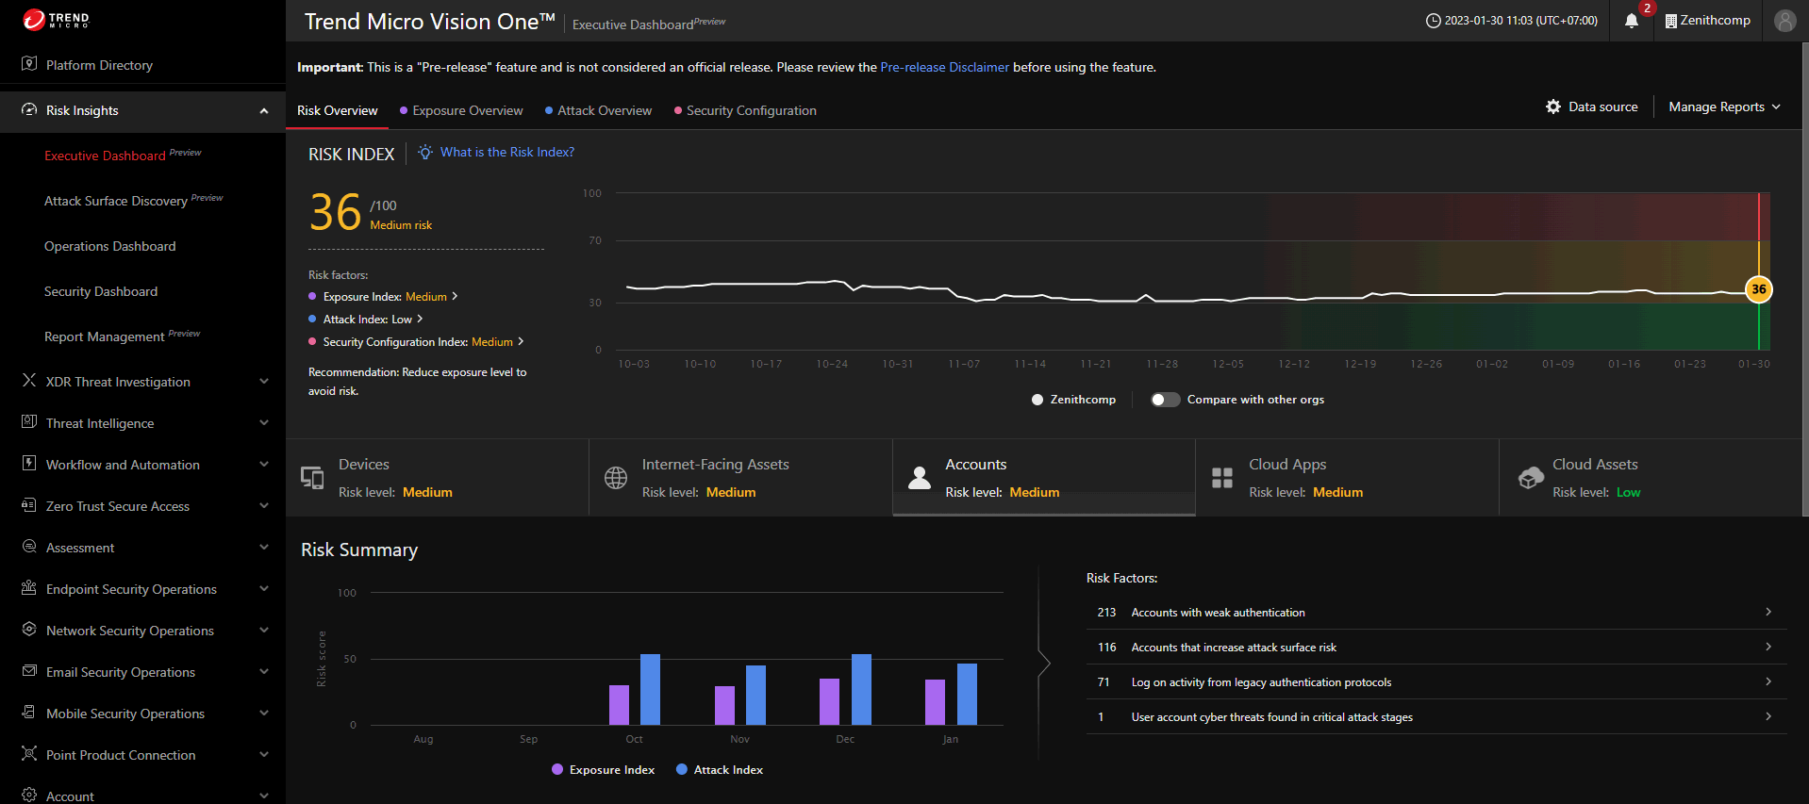This screenshot has width=1809, height=804.
Task: Click What is the Risk Index link
Action: [x=506, y=152]
